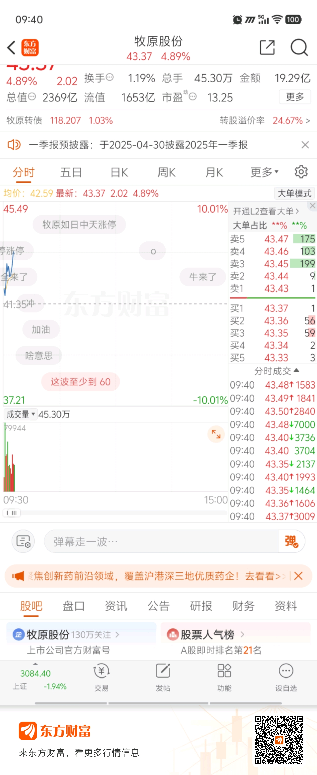Dismiss the 创新药 promo banner
The image size is (317, 775).
coord(298,576)
